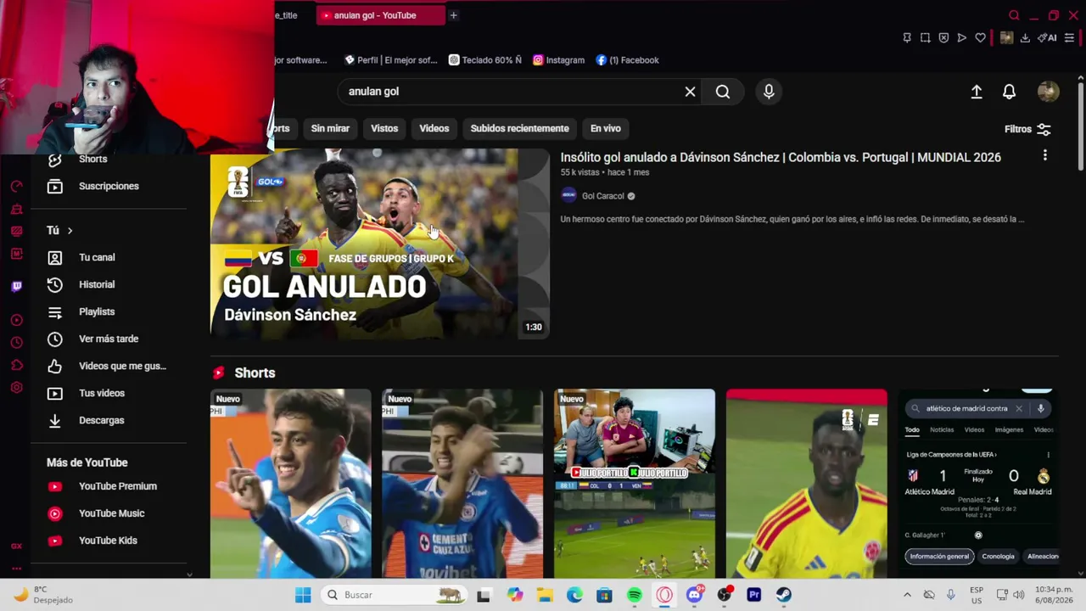Open Spotify from the Windows taskbar
Viewport: 1086px width, 611px height.
635,595
